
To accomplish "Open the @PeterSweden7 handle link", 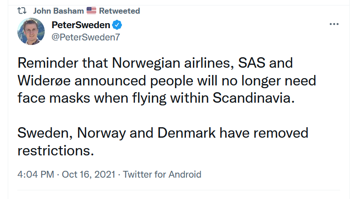I will 86,37.
